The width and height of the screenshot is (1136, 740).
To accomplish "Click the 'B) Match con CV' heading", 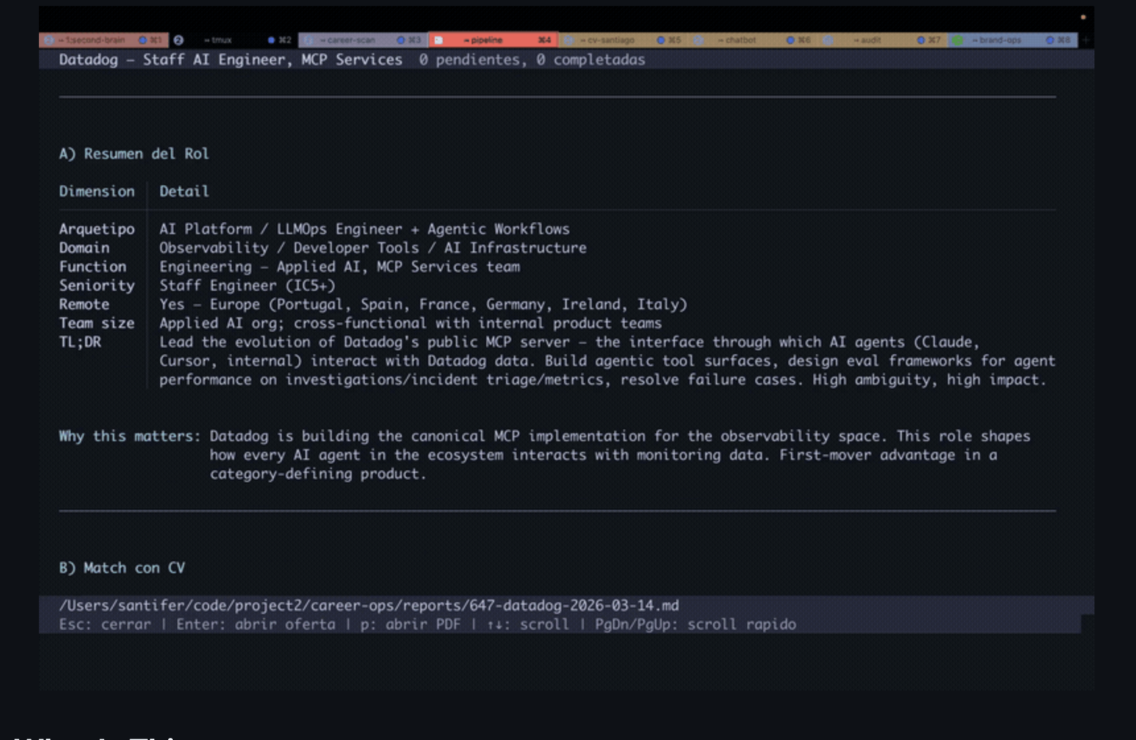I will click(x=122, y=568).
